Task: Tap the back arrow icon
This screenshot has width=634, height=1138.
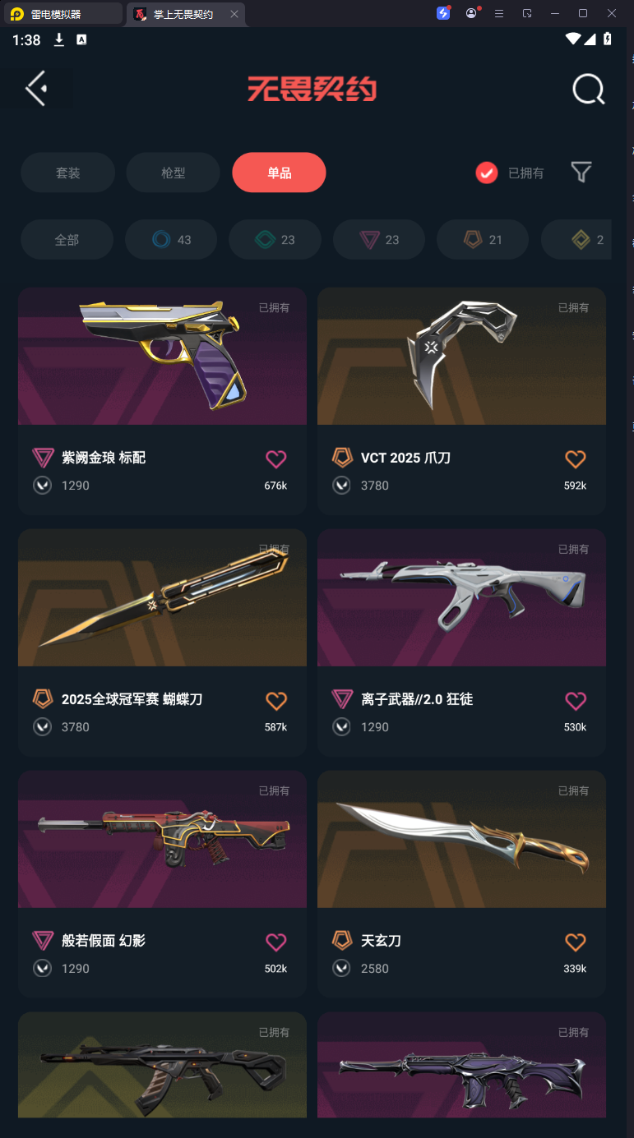Action: (x=36, y=89)
